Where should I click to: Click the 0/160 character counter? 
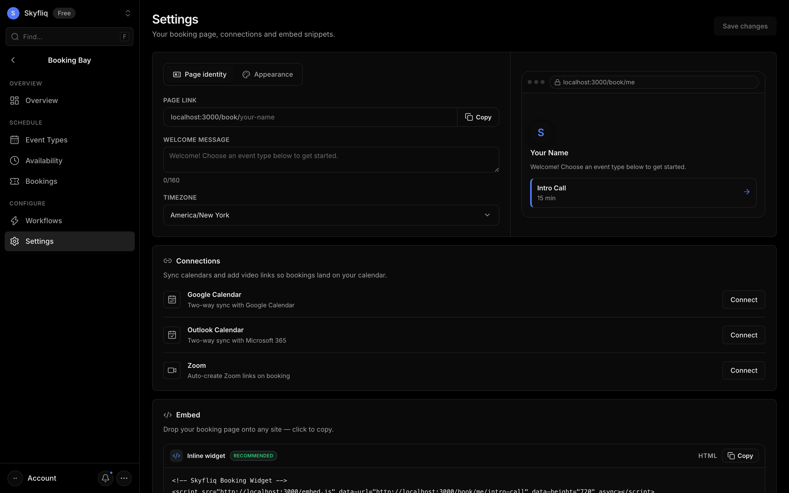point(171,180)
